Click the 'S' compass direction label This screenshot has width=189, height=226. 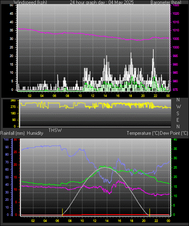(x=178, y=114)
